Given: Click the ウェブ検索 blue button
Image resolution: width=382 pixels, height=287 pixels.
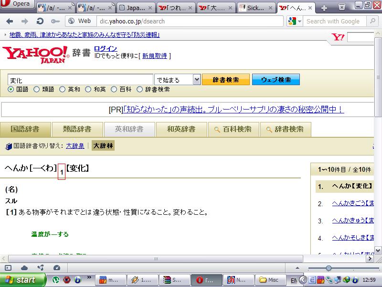Looking at the screenshot, I should (276, 79).
